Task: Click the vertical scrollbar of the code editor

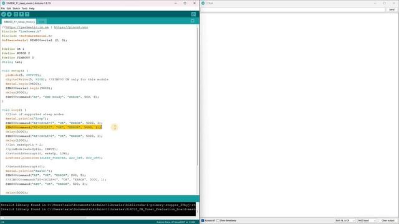Action: tap(198, 96)
